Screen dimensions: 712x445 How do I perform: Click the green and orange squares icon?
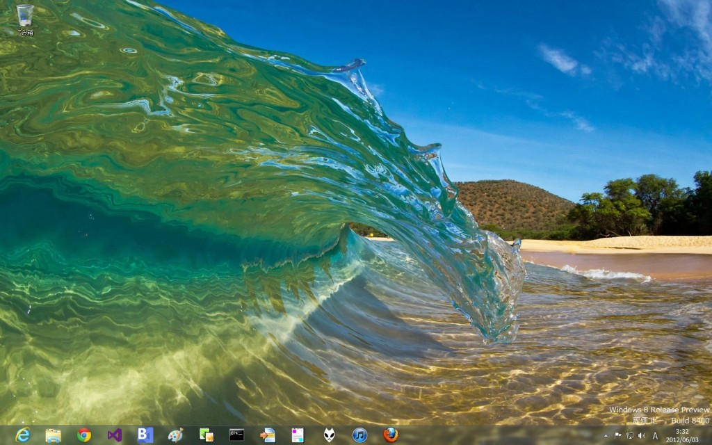coord(207,435)
